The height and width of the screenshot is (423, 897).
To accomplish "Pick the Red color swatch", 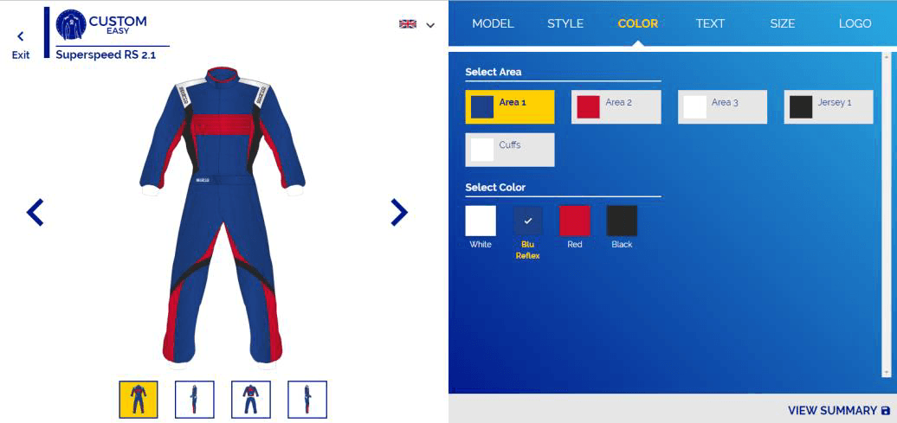I will tap(574, 221).
